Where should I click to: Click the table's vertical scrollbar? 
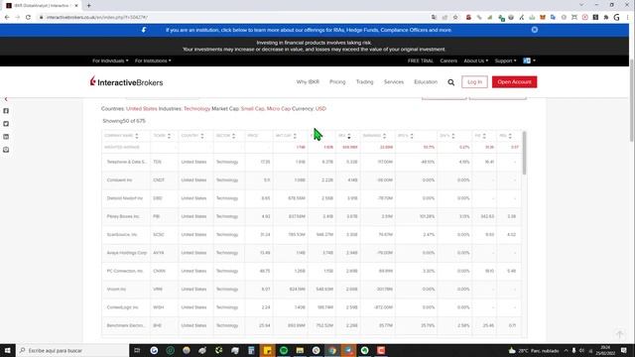525,153
